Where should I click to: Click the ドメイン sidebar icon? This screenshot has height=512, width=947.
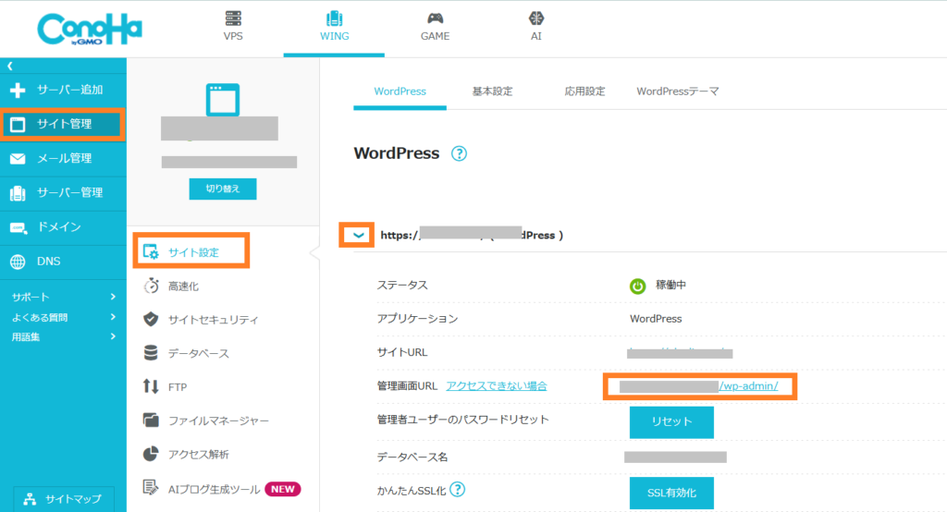[x=18, y=227]
